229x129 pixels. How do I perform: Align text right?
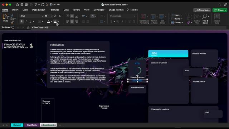[x=76, y=21]
